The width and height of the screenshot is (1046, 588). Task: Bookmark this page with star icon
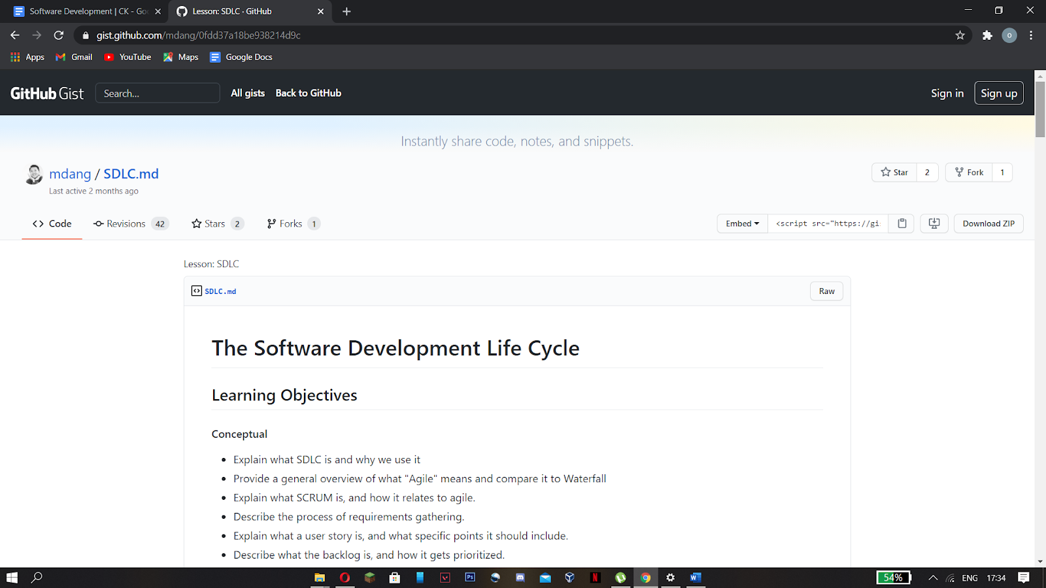pyautogui.click(x=960, y=35)
